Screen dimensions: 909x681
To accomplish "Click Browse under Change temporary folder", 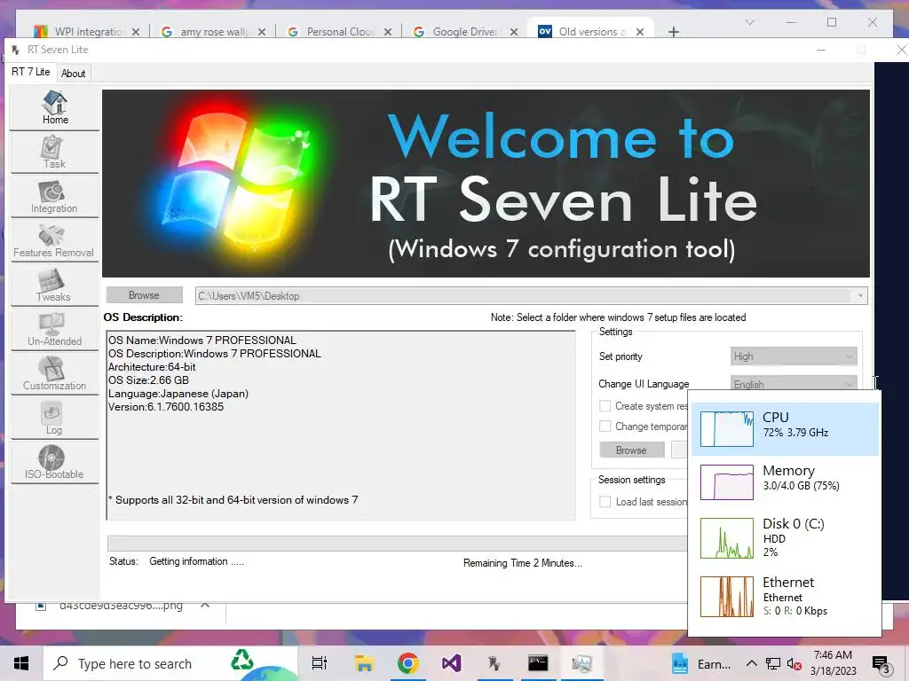I will (x=631, y=450).
